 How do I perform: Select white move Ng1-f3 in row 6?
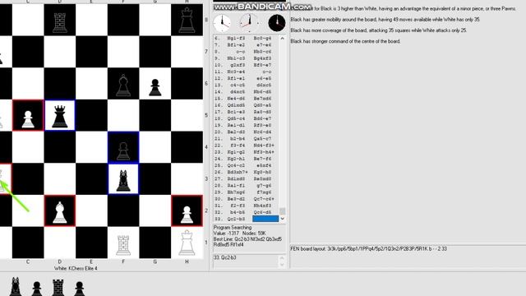pos(236,38)
